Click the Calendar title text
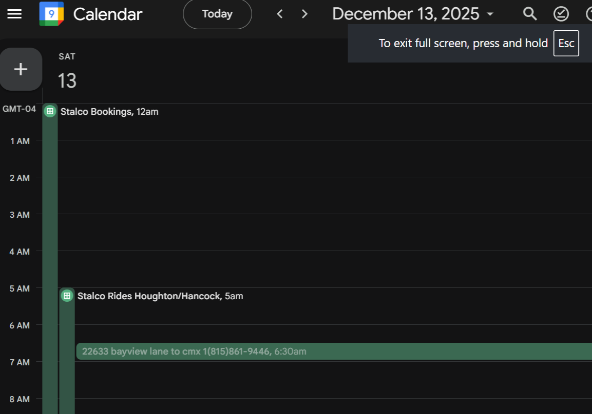 108,14
